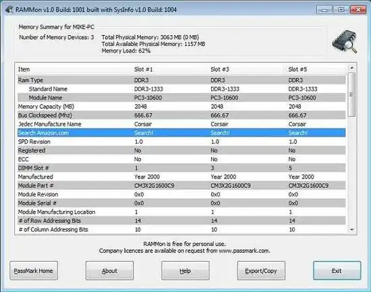Minimize the RAMMon window
This screenshot has height=292, width=371.
click(324, 9)
